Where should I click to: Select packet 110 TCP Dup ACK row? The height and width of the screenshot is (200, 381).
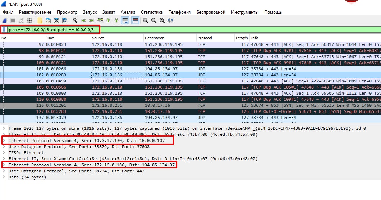pos(190,99)
